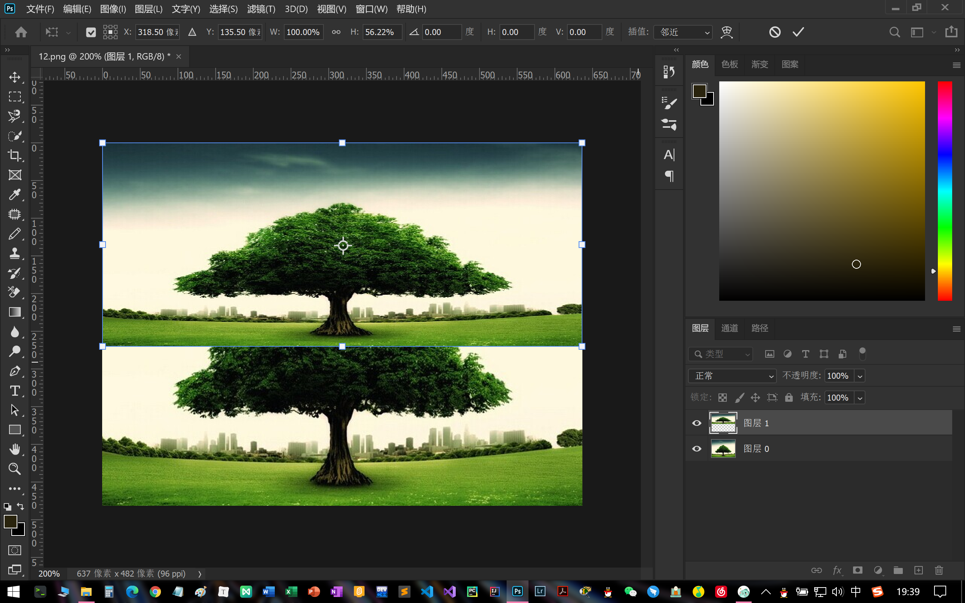Commit the transform with checkmark
Viewport: 965px width, 603px height.
pyautogui.click(x=798, y=32)
